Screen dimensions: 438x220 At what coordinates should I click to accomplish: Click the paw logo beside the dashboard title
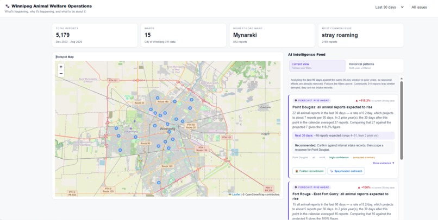[7, 6]
